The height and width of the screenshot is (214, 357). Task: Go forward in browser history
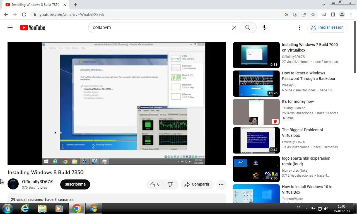[x=15, y=14]
